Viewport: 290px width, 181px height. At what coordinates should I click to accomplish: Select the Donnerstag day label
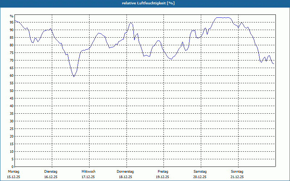[x=125, y=172]
